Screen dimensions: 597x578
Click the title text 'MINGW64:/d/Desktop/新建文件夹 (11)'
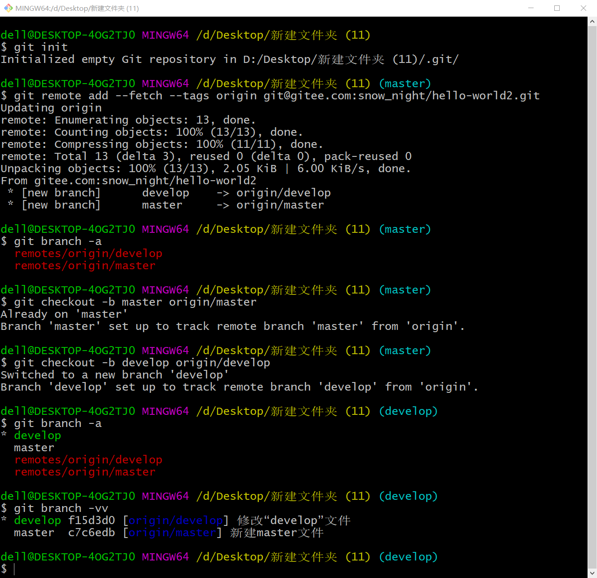[x=77, y=8]
